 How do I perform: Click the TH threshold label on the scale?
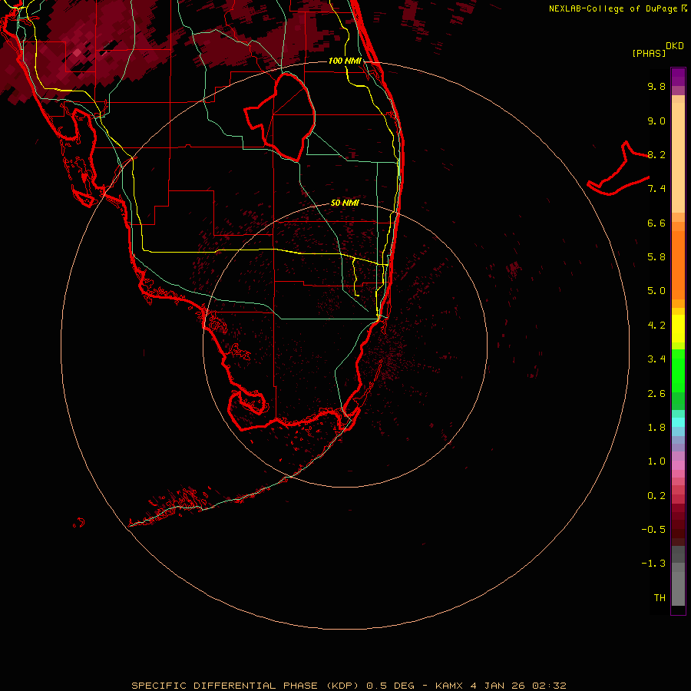660,598
